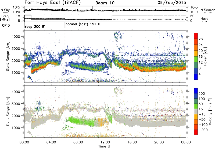This screenshot has width=215, height=148.
Task: Click the "12" tick on the Power colorbar
Action: (200, 63)
